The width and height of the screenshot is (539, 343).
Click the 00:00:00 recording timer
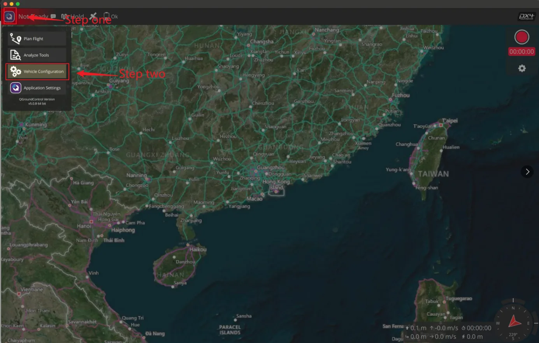521,52
